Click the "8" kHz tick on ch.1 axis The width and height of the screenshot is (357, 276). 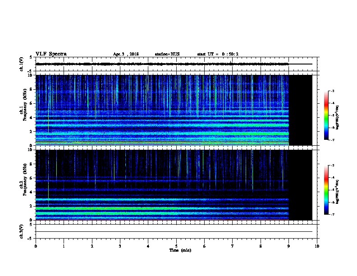pyautogui.click(x=32, y=89)
